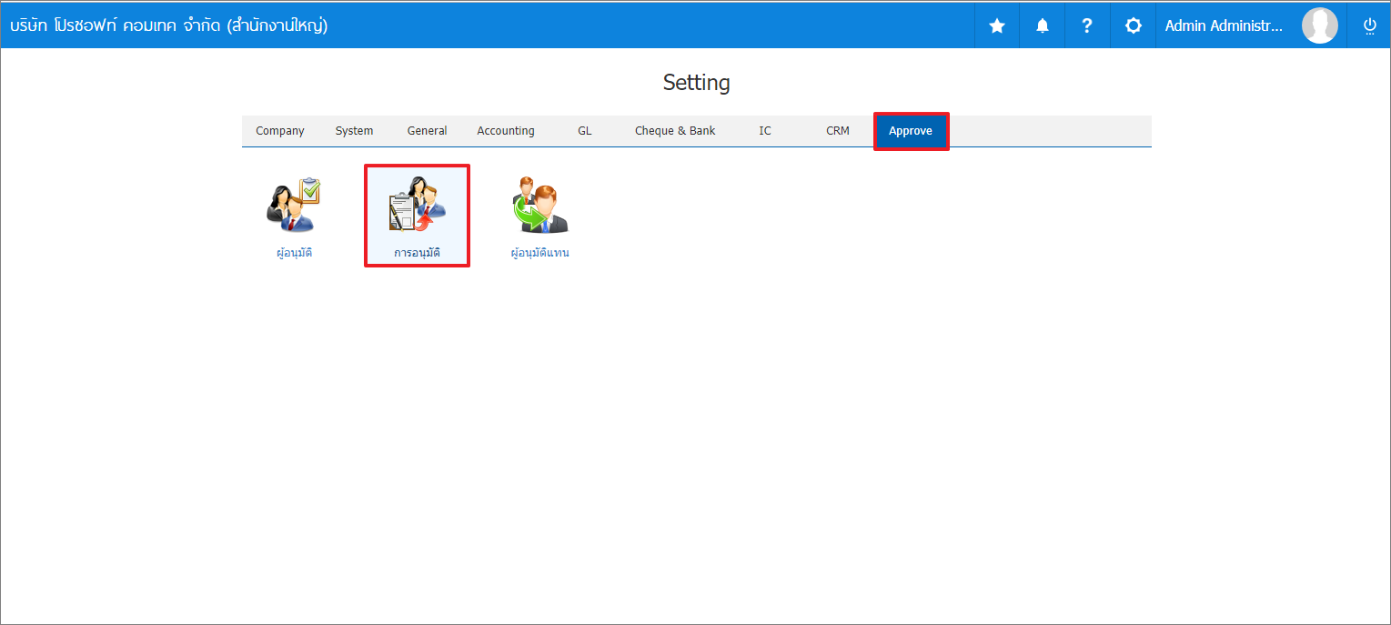Click the การอนุมัติ label link
Image resolution: width=1391 pixels, height=625 pixels.
click(418, 253)
